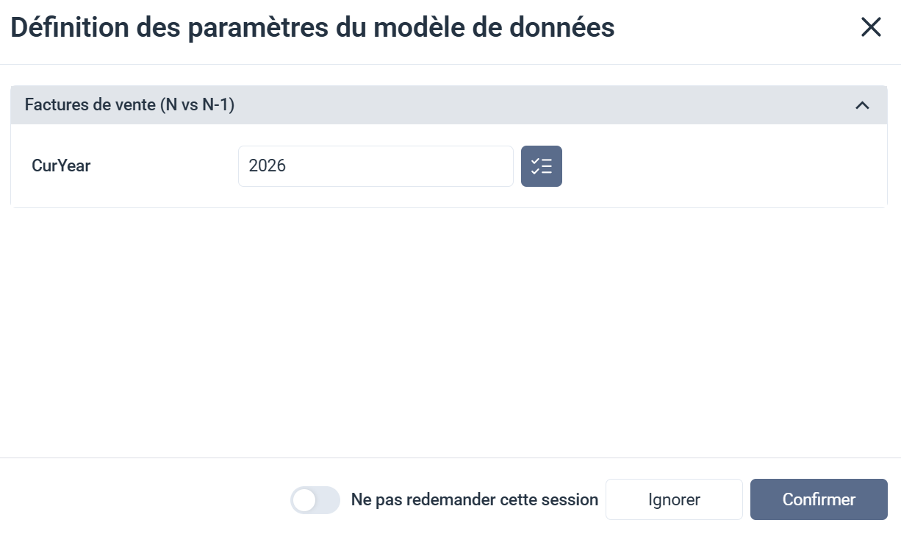Viewport: 901px width, 534px height.
Task: Click inside the CurYear input showing 2026
Action: 376,165
